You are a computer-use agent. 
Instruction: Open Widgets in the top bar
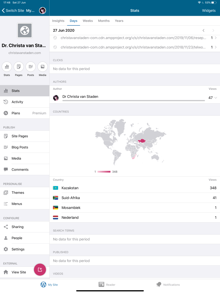[x=209, y=11]
